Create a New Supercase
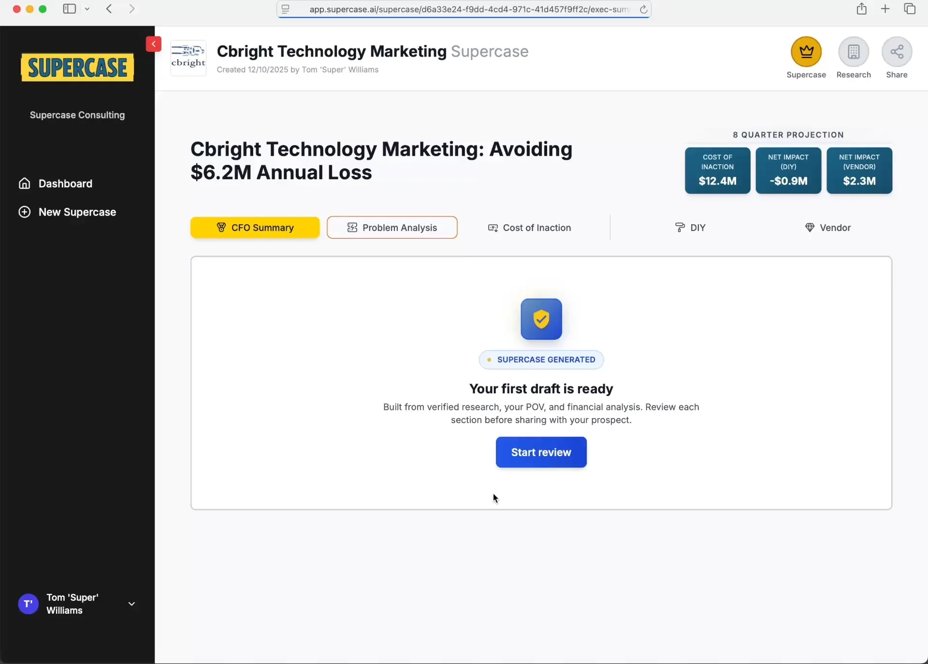Viewport: 928px width, 664px height. [77, 212]
